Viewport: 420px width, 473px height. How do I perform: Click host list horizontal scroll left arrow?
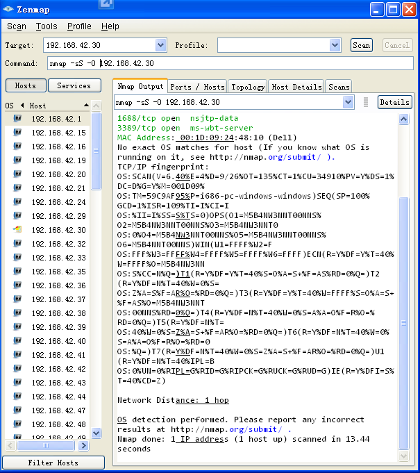pos(10,445)
